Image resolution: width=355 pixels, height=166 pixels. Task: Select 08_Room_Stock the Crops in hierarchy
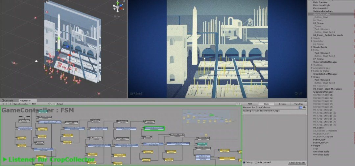327,89
